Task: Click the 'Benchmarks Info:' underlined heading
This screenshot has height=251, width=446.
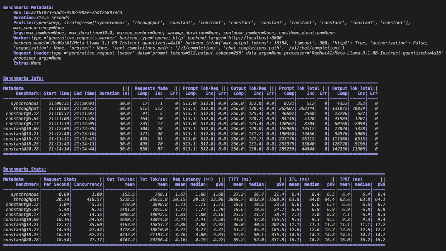Action: 23,78
